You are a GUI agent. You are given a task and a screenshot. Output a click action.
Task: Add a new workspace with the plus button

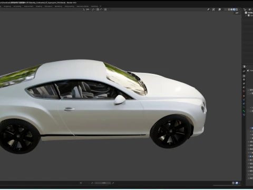pyautogui.click(x=101, y=6)
